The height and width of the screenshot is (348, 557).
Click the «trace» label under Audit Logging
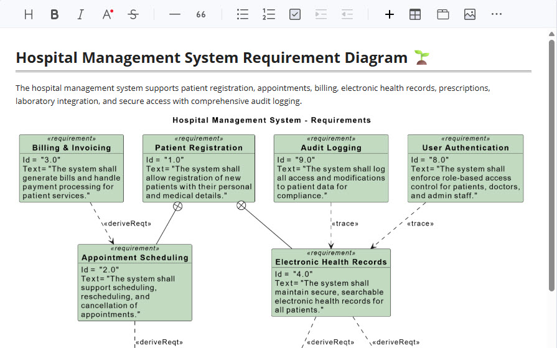[x=345, y=223]
